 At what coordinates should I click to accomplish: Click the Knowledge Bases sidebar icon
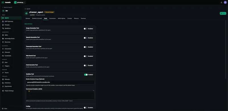(3, 39)
